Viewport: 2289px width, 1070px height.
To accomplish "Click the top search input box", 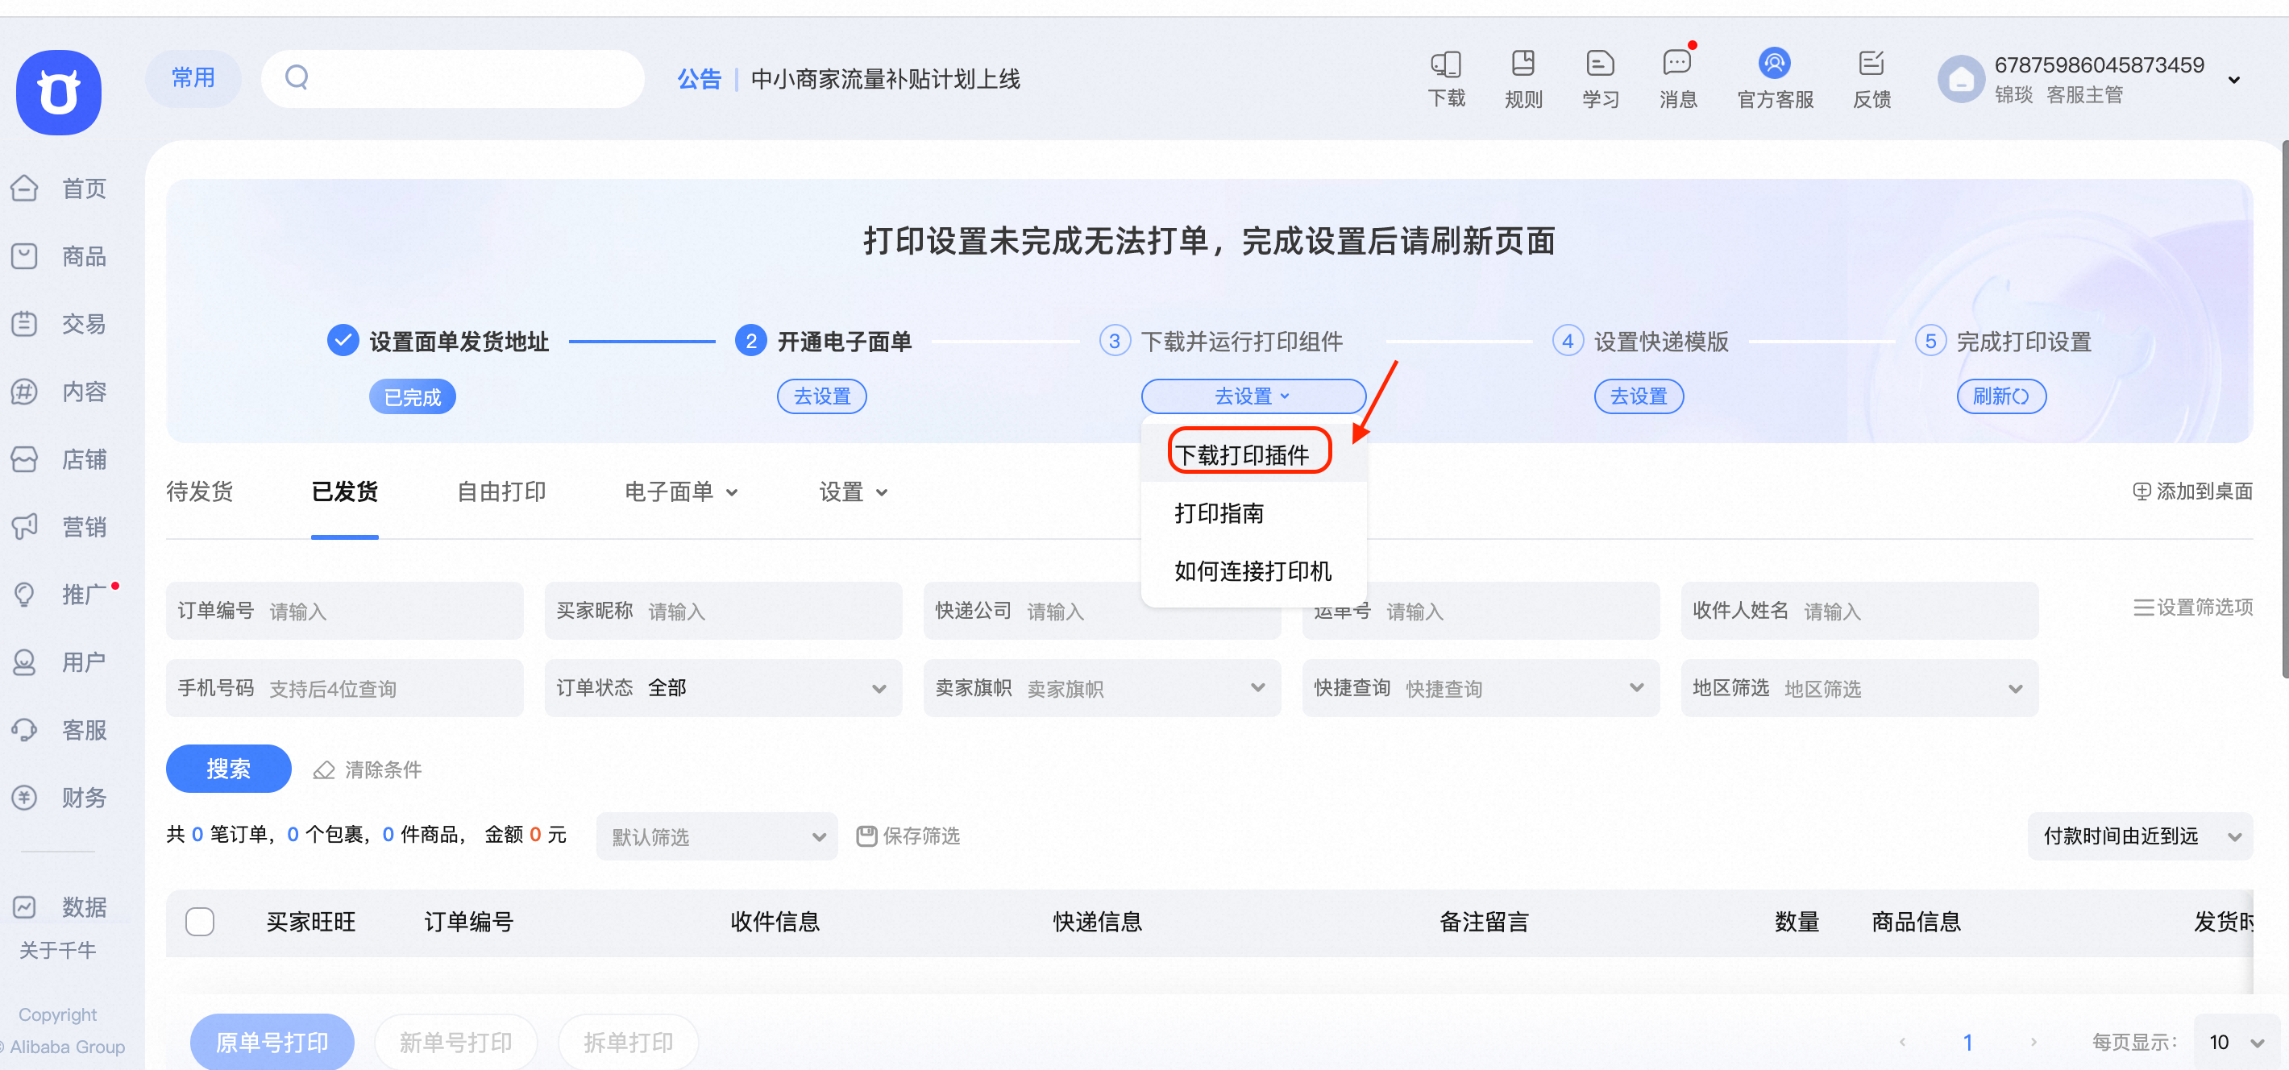I will tap(452, 78).
